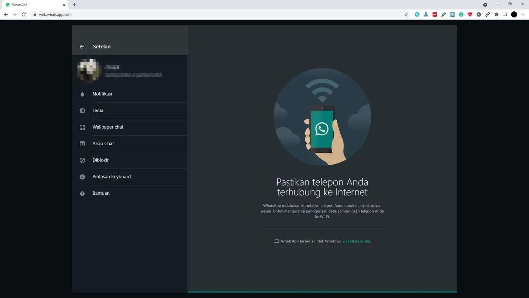Click the blue stamp extension icon

426,14
